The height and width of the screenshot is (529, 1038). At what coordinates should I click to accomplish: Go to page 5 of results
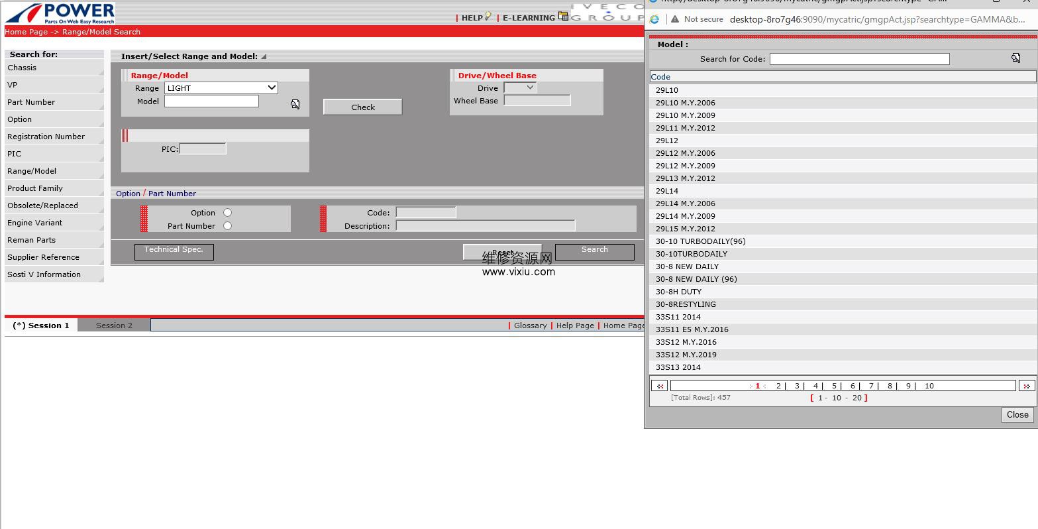click(834, 386)
